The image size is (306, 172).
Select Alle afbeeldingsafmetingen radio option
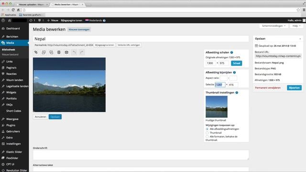[207, 129]
